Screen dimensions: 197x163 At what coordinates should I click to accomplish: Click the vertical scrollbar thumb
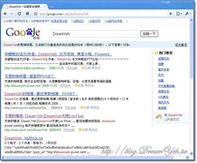pos(191,50)
